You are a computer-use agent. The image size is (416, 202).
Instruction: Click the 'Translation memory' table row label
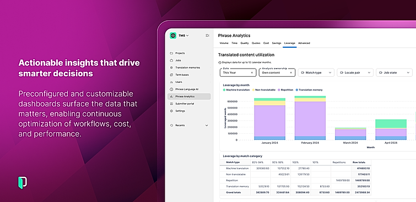pos(237,187)
